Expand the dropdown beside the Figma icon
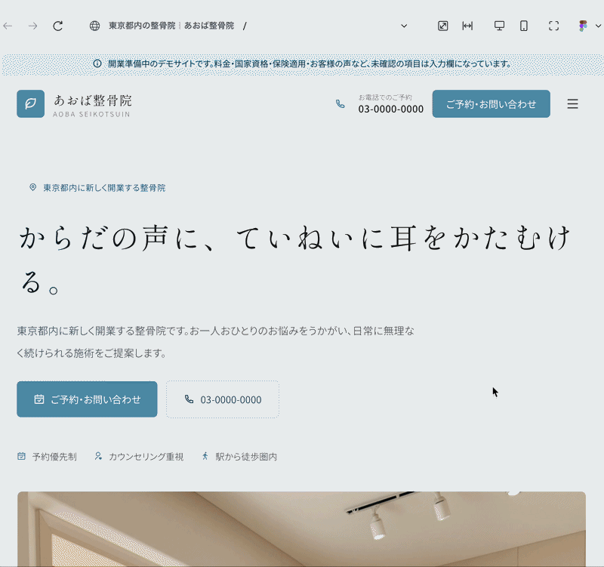This screenshot has height=567, width=604. tap(598, 26)
